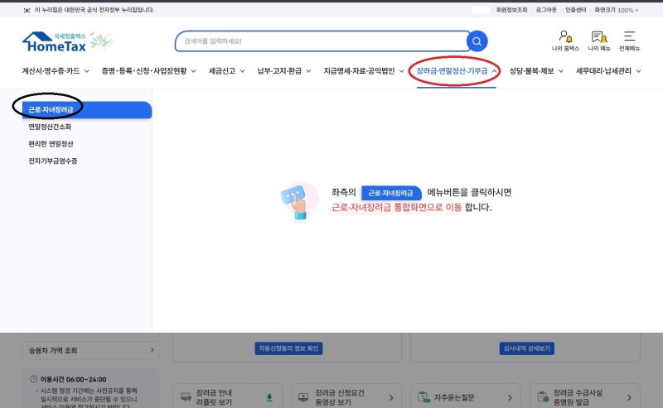This screenshot has width=663, height=408.
Task: Click 회원정보조회 link
Action: coord(511,10)
